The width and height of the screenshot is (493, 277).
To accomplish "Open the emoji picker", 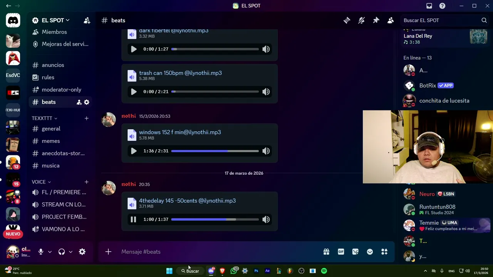I will (370, 252).
